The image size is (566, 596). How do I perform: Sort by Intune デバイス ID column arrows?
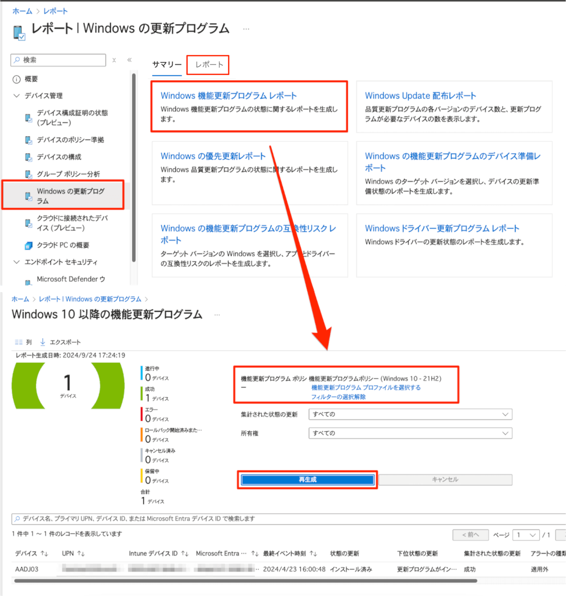(x=185, y=554)
